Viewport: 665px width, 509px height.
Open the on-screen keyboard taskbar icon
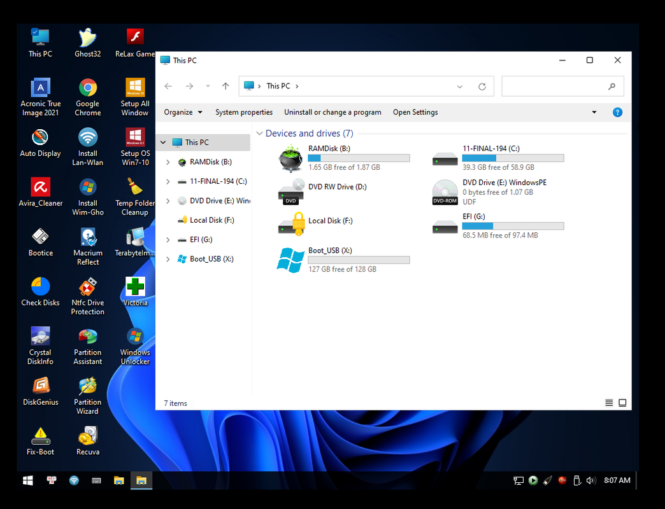96,480
